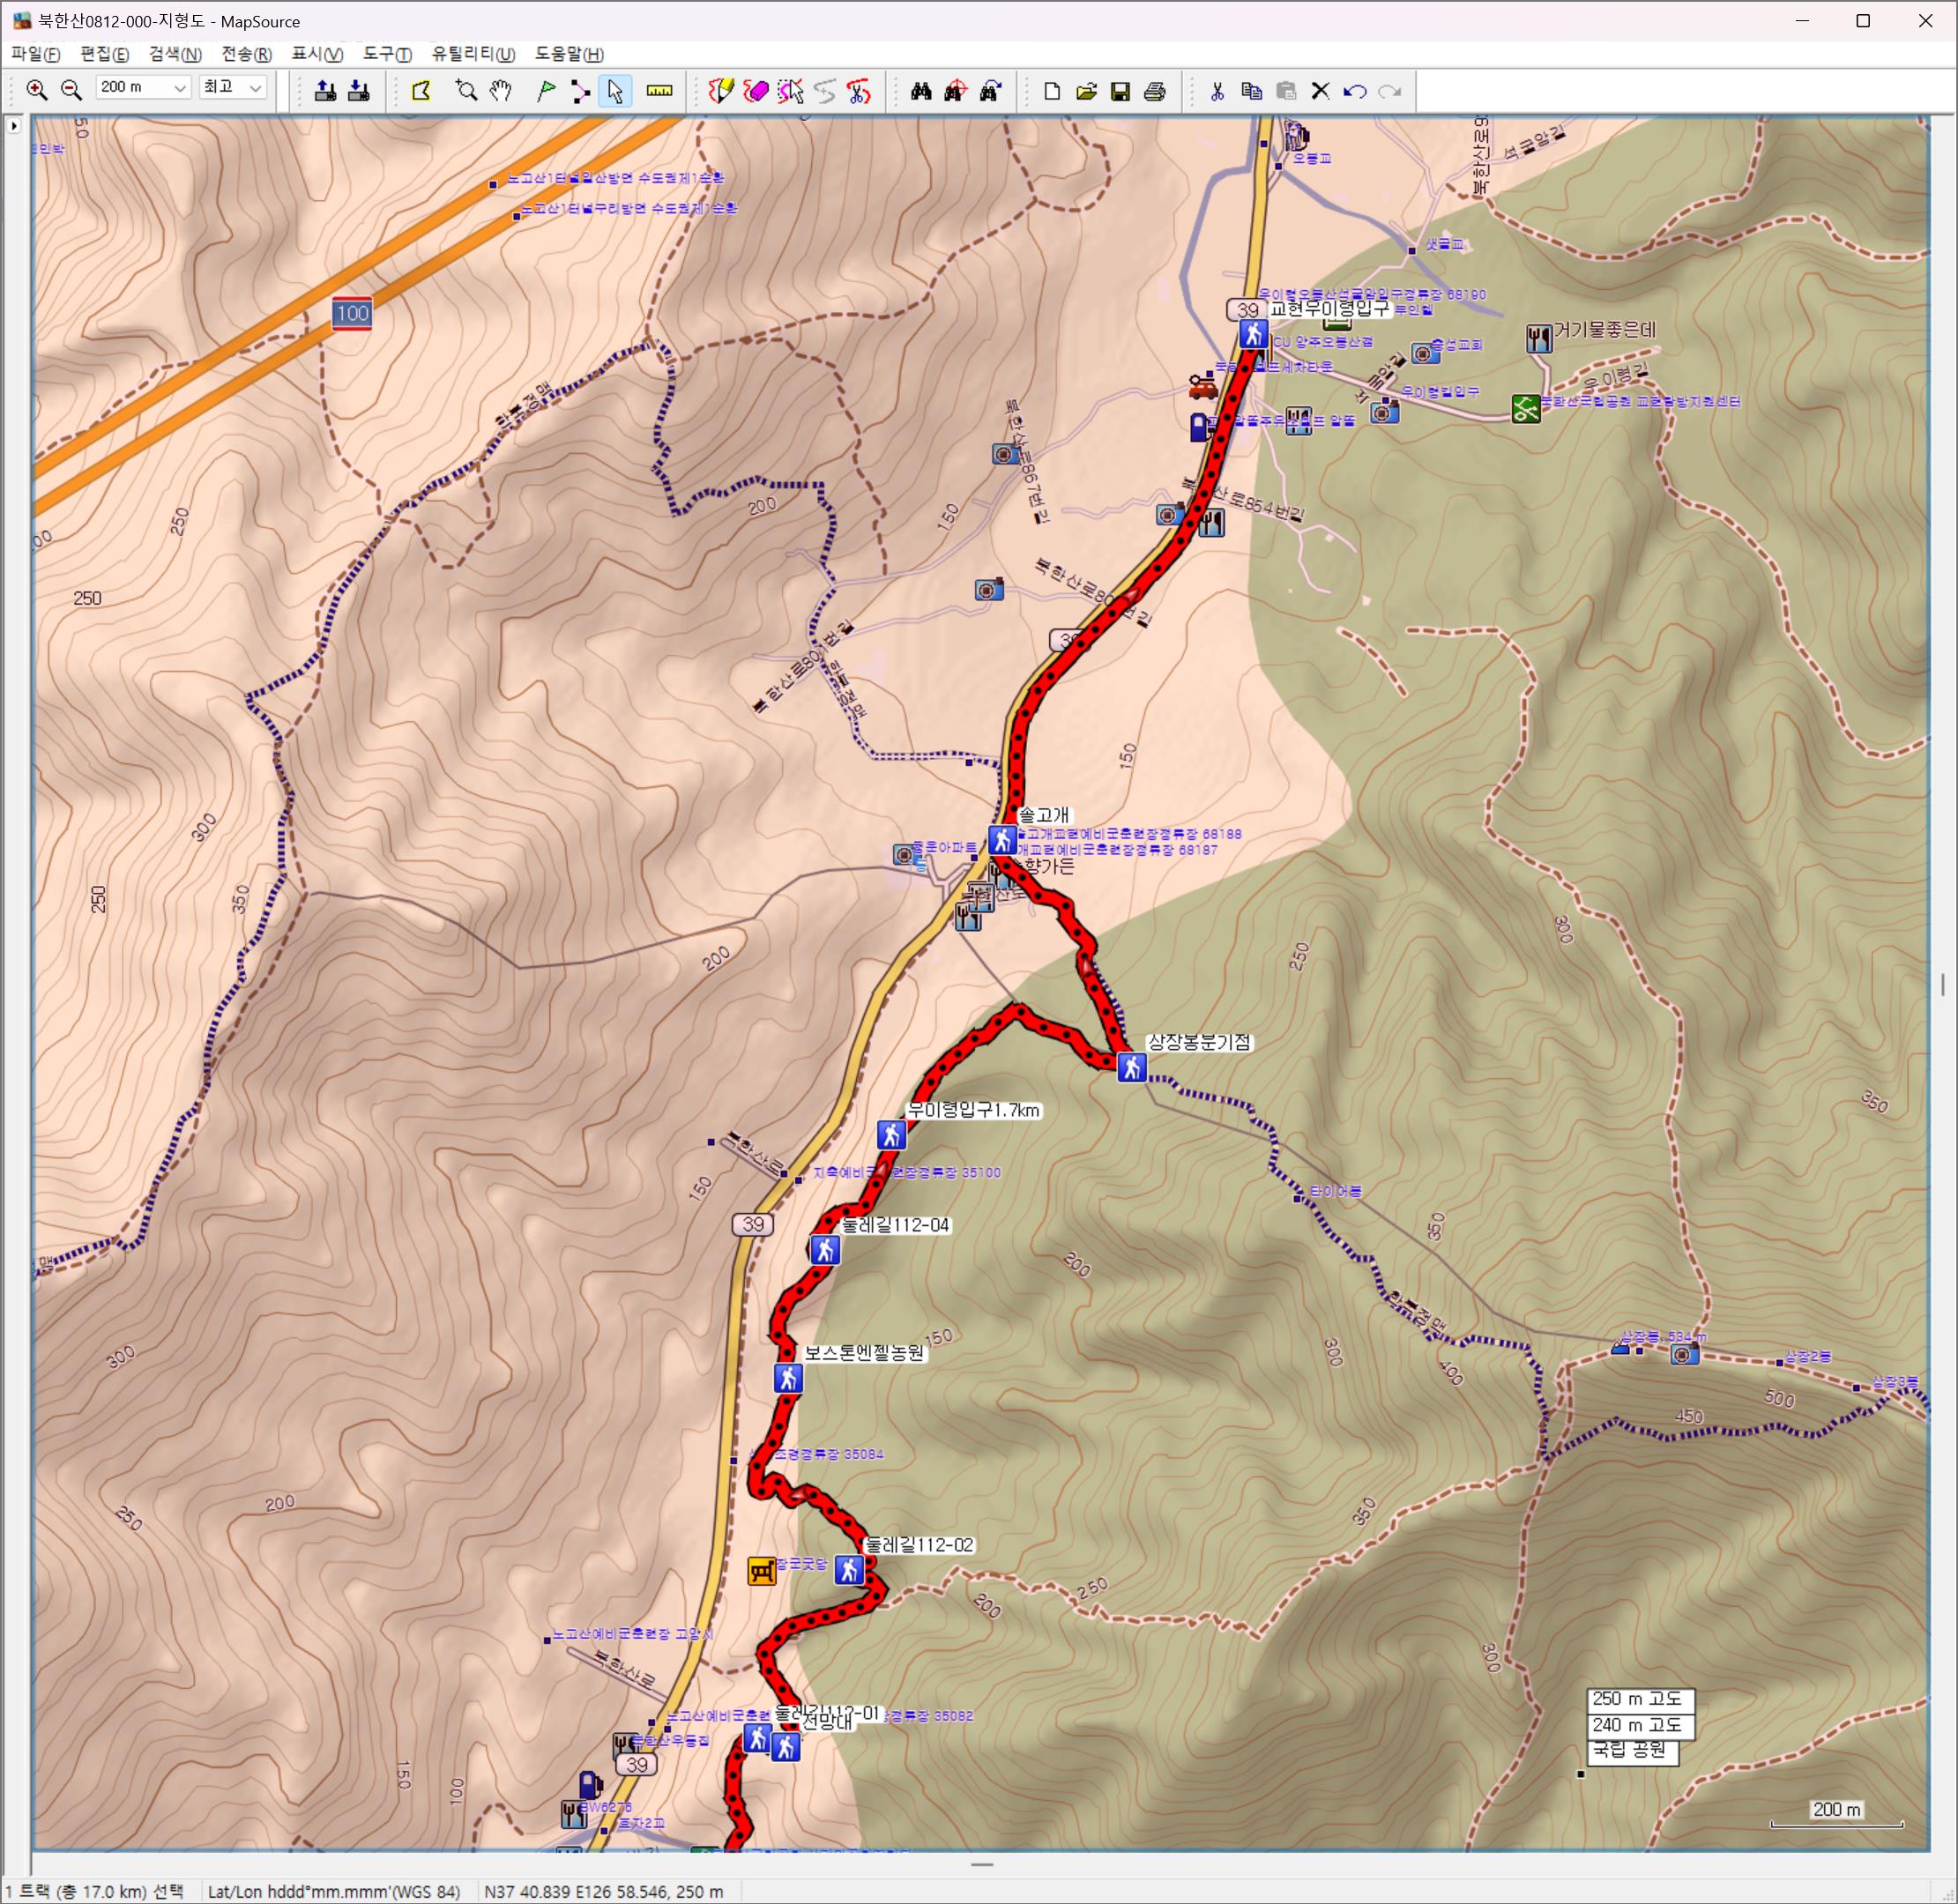
Task: Click the 거기물좋은데 restaurant icon
Action: coord(1539,339)
